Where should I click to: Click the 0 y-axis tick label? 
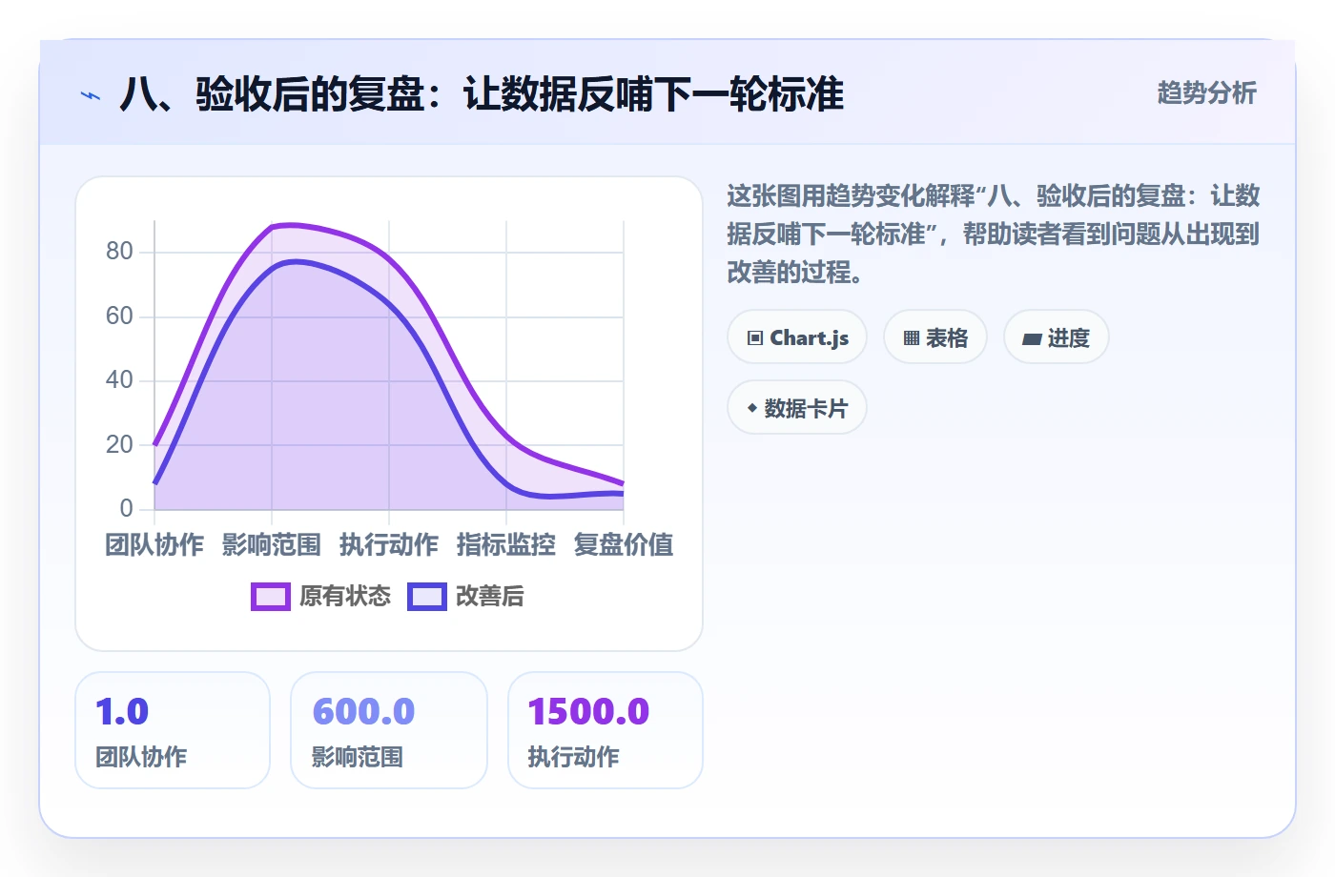point(126,508)
